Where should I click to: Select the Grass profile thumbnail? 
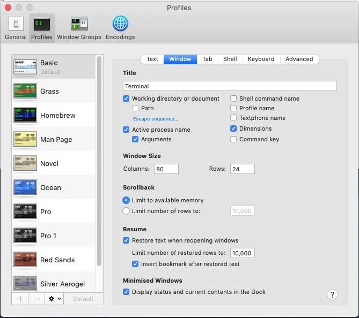point(25,91)
